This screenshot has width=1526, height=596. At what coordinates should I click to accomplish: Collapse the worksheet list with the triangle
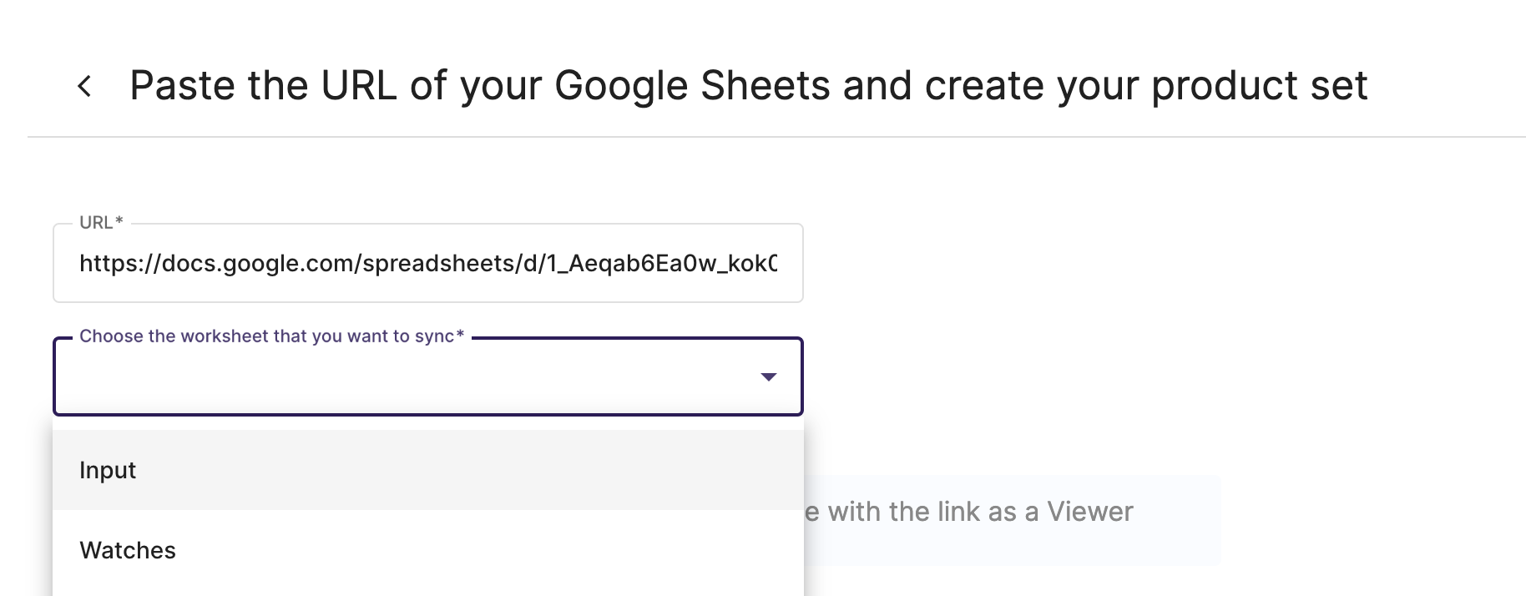[x=769, y=377]
